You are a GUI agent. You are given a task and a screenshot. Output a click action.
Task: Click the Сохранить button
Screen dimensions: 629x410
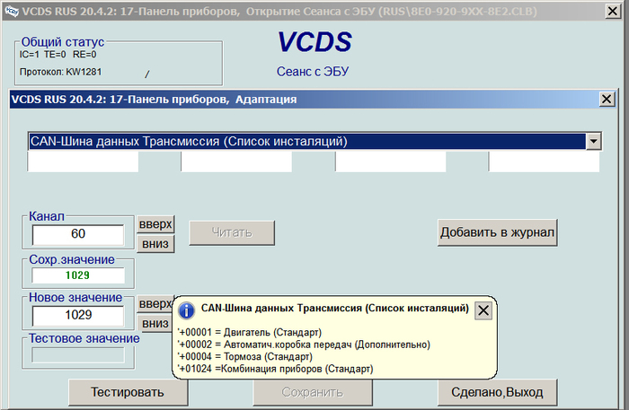click(x=313, y=392)
